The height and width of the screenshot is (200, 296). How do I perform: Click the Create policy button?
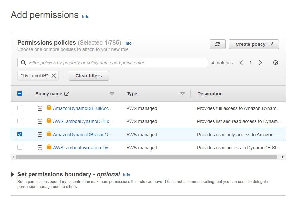pos(254,44)
